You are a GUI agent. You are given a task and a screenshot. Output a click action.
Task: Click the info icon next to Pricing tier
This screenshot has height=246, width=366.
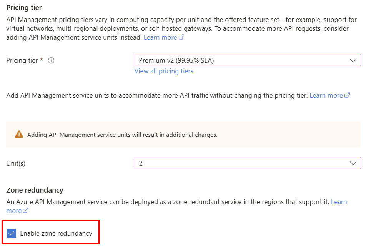coord(51,60)
